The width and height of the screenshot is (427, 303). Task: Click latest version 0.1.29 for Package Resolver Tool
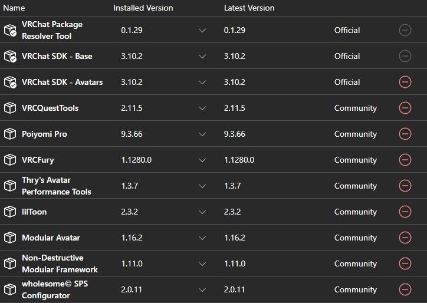tap(235, 30)
